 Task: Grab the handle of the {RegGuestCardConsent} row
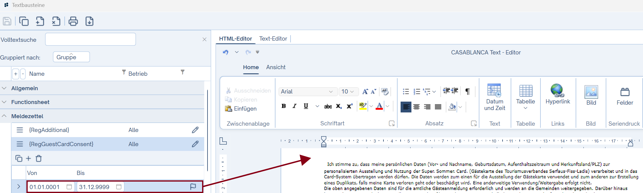20,144
